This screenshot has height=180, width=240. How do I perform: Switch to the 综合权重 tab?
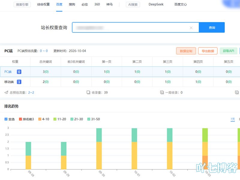pyautogui.click(x=43, y=4)
